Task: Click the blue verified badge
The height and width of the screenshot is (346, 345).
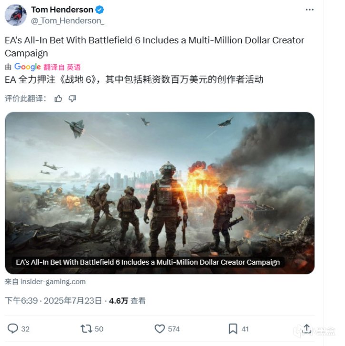Action: [99, 10]
